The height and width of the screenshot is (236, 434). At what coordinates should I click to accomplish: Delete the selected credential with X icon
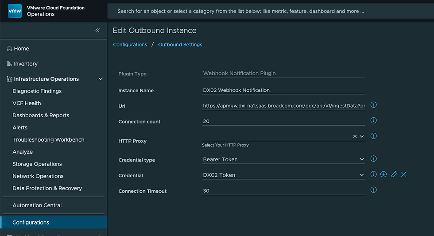pyautogui.click(x=403, y=174)
